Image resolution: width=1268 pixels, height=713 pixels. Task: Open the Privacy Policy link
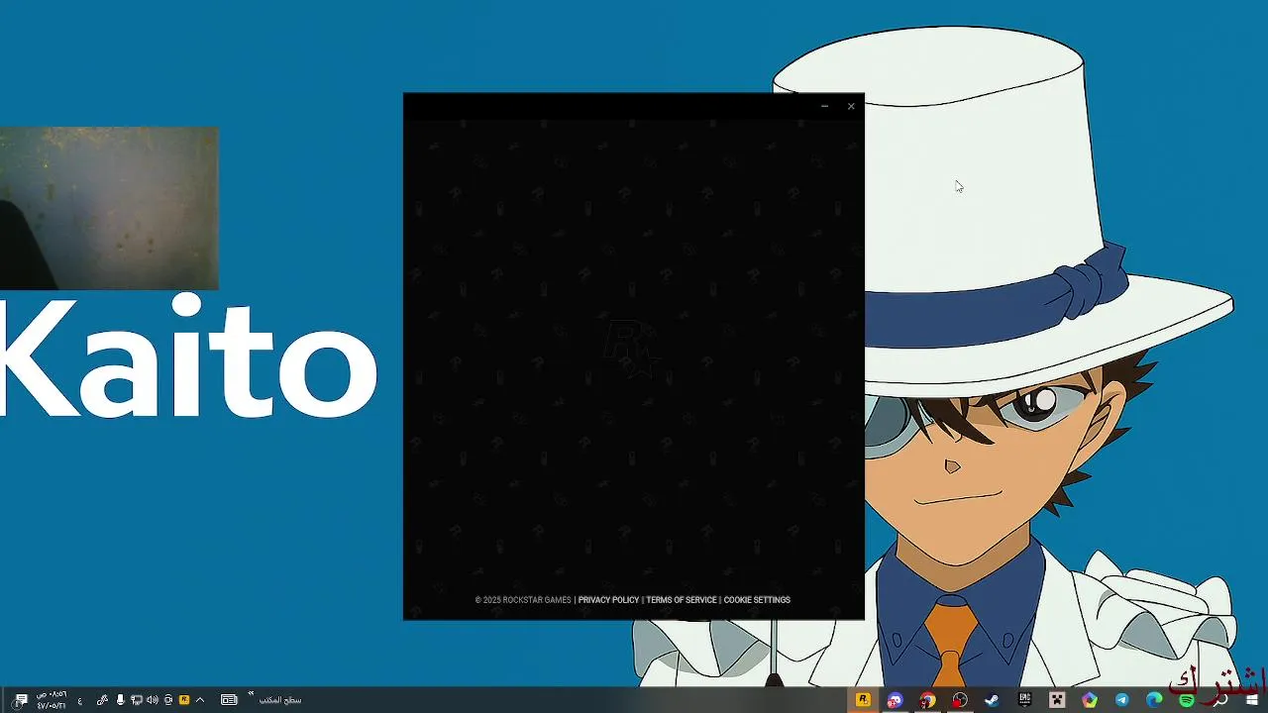(608, 600)
